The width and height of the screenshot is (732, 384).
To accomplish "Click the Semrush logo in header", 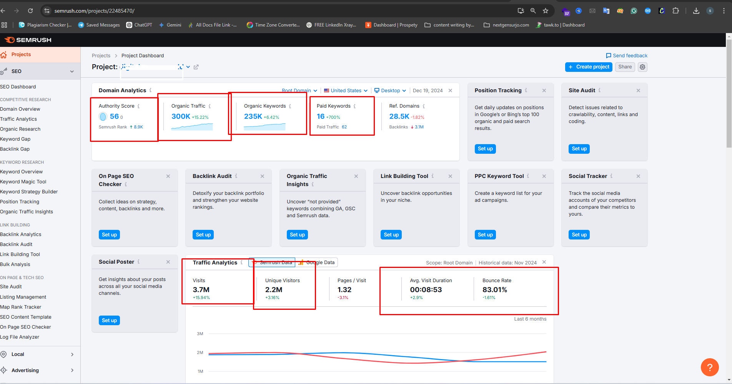I will pos(28,40).
